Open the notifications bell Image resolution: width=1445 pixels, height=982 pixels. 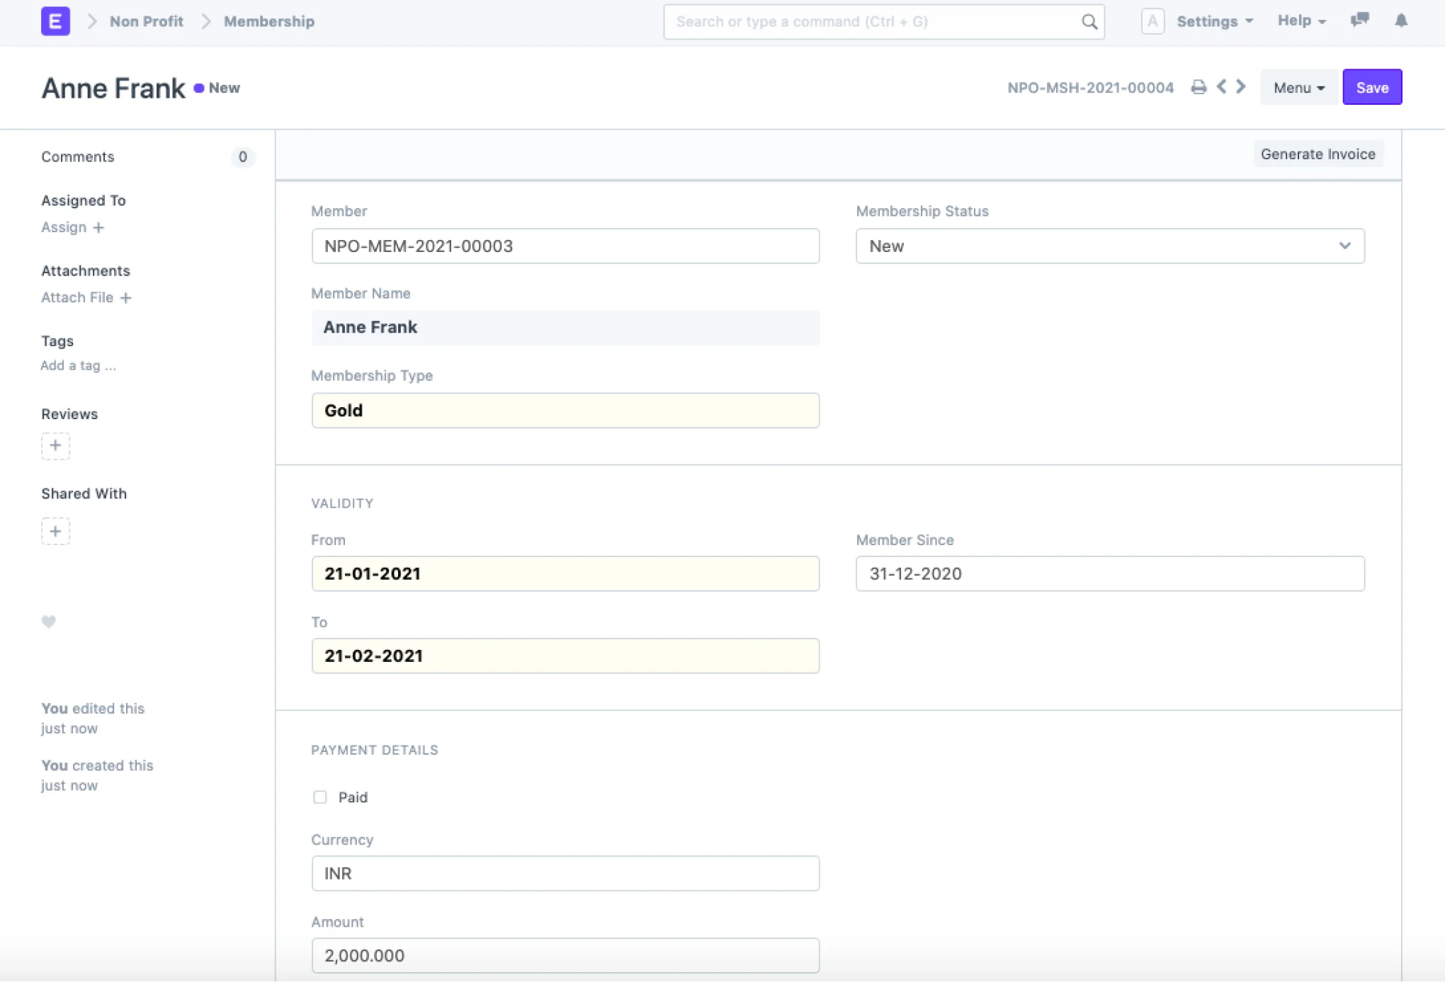1401,21
